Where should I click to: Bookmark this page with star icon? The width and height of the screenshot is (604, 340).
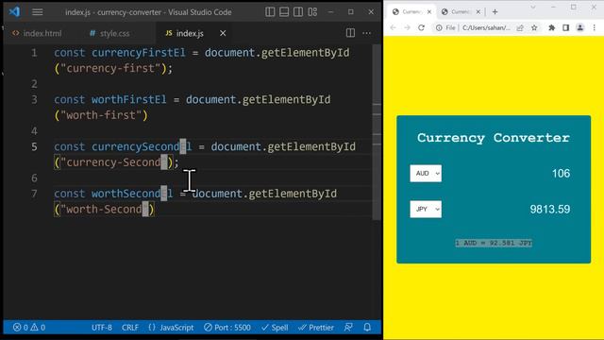click(534, 27)
